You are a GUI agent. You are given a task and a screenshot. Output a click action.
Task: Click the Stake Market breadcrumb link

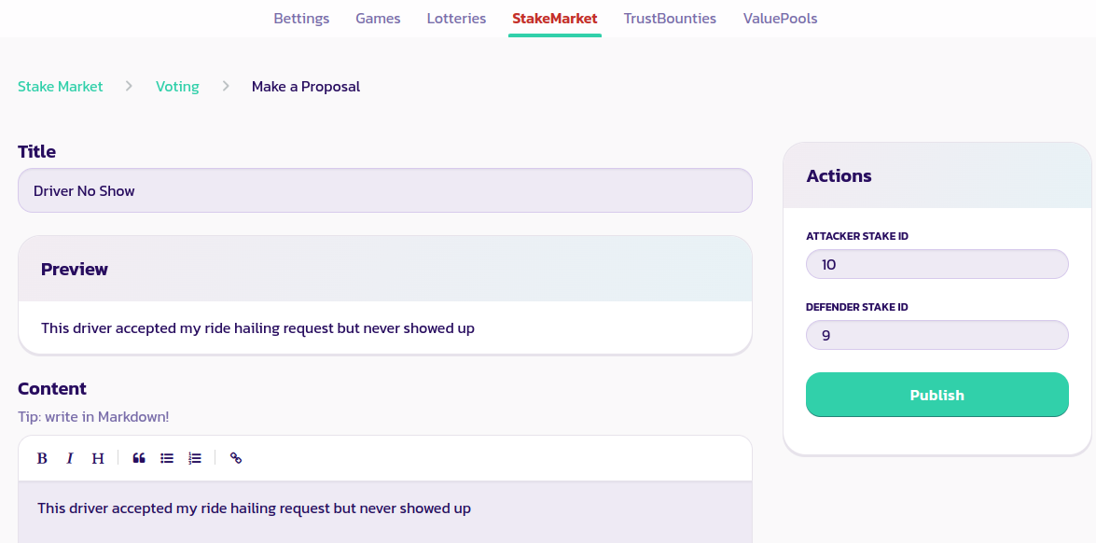click(61, 87)
